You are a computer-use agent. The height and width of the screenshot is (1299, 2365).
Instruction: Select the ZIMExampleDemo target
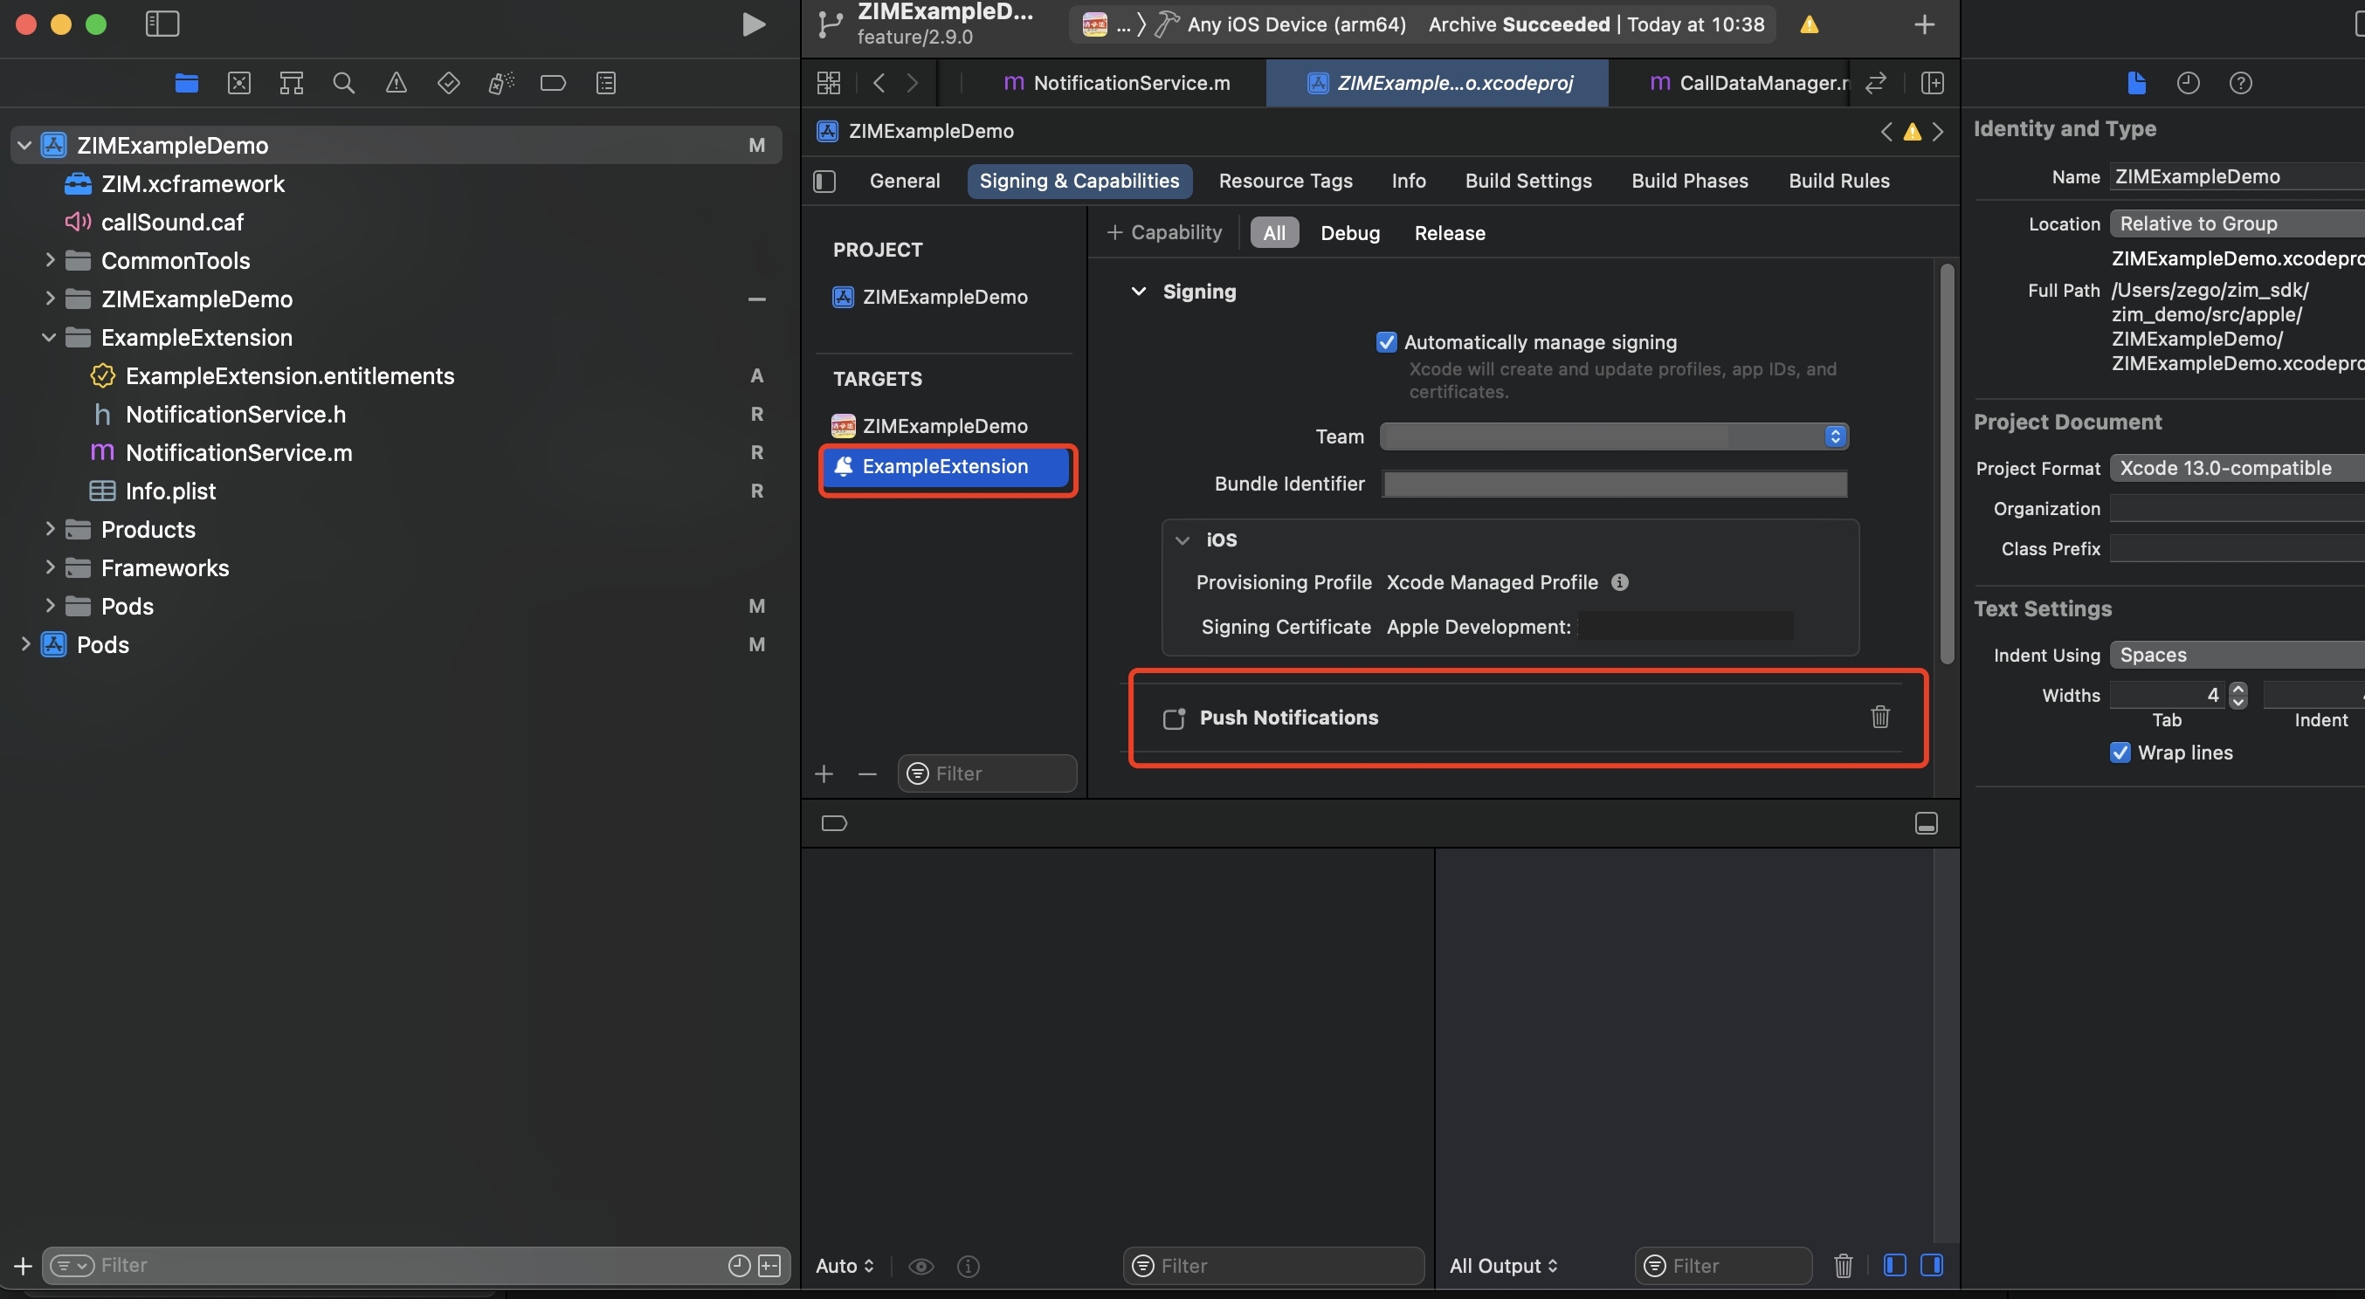(x=944, y=426)
